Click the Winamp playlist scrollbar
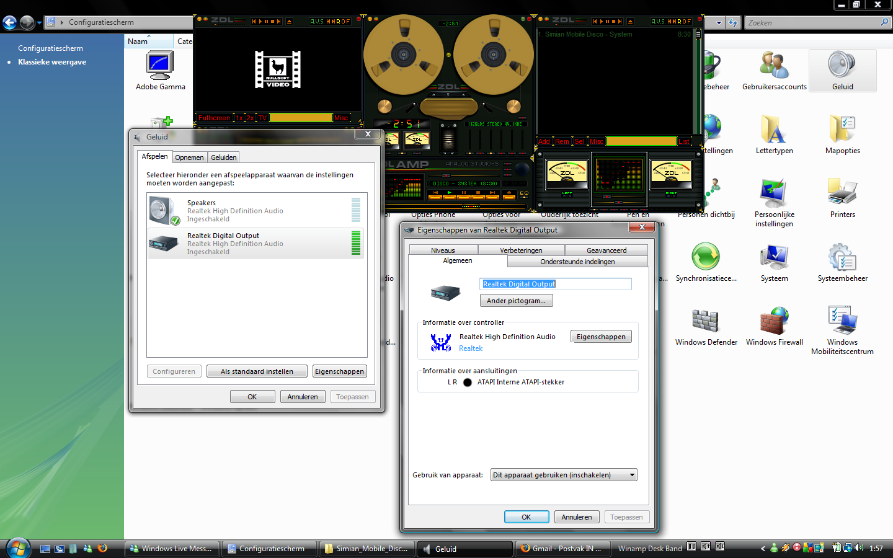The image size is (893, 558). pyautogui.click(x=698, y=81)
